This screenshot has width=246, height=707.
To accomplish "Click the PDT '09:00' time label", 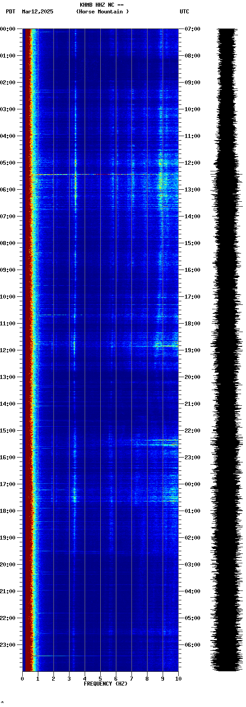I will tap(8, 270).
